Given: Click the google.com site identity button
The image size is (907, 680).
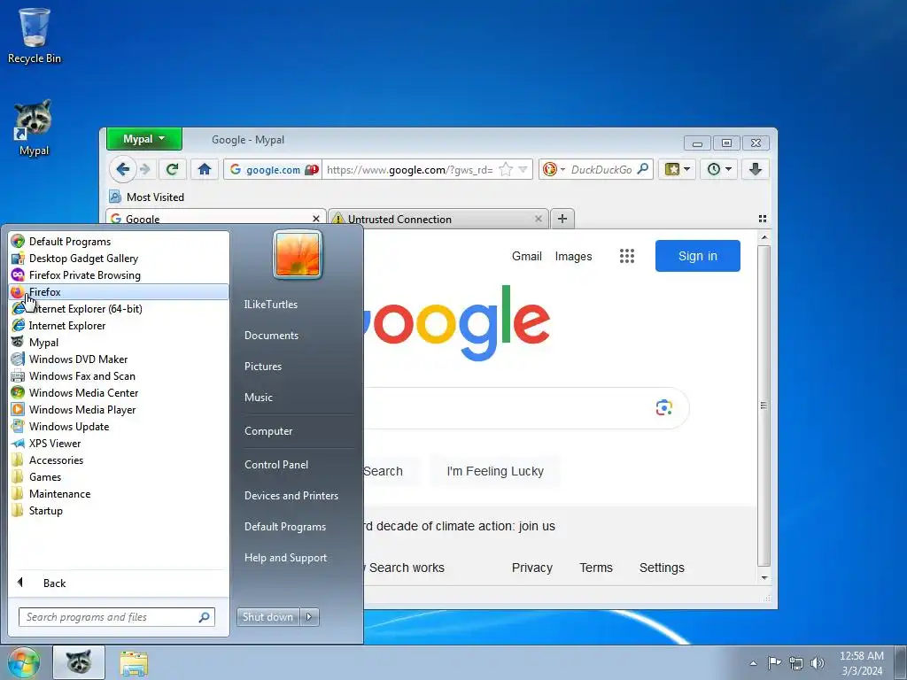Looking at the screenshot, I should 273,169.
